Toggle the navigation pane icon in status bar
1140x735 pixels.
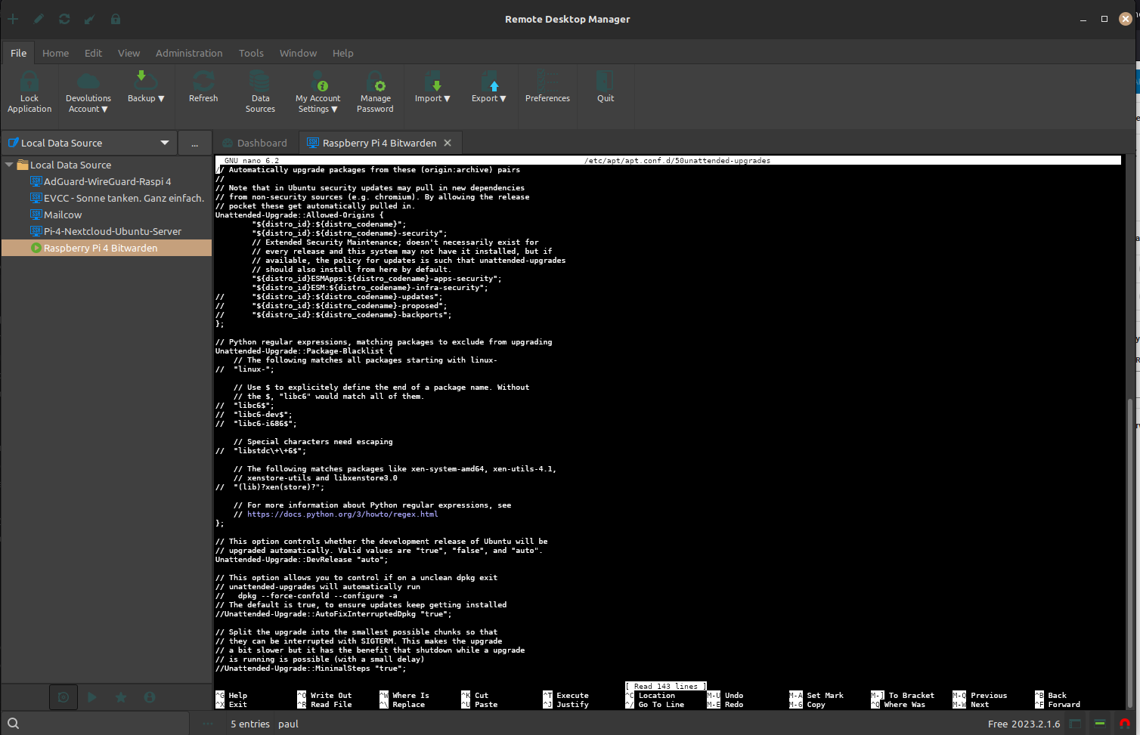coord(1075,724)
